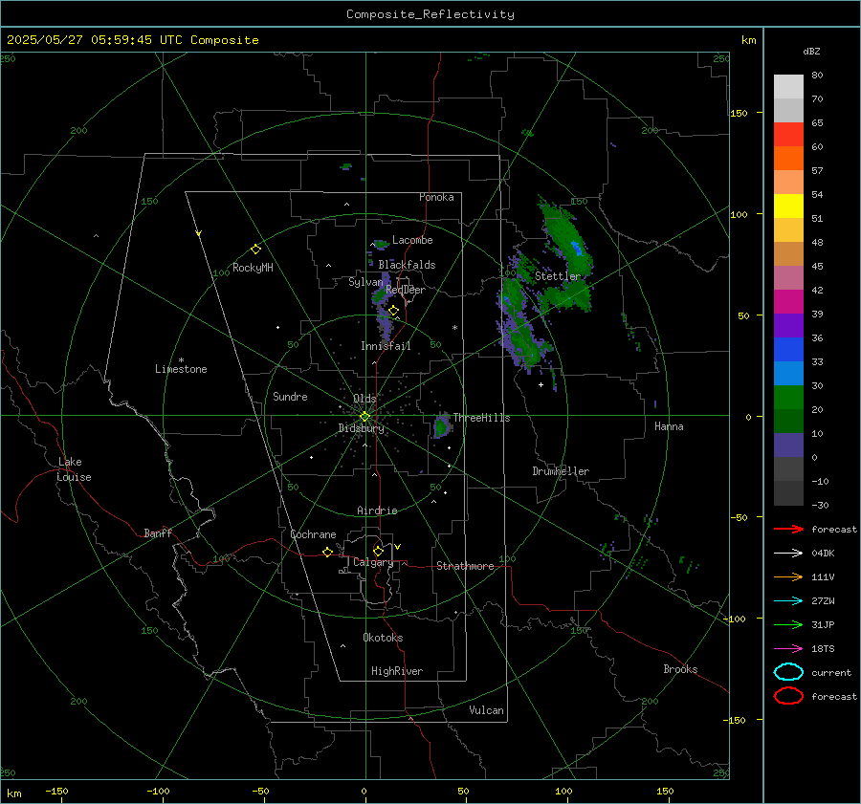This screenshot has height=804, width=861.
Task: Select the white 04DK arrow legend entry
Action: coord(788,553)
